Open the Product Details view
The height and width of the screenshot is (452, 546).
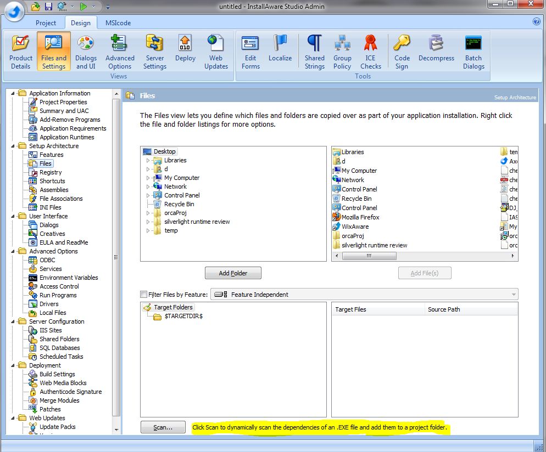pyautogui.click(x=20, y=52)
